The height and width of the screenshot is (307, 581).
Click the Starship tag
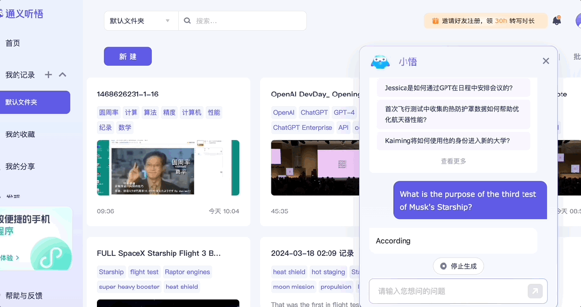click(111, 272)
